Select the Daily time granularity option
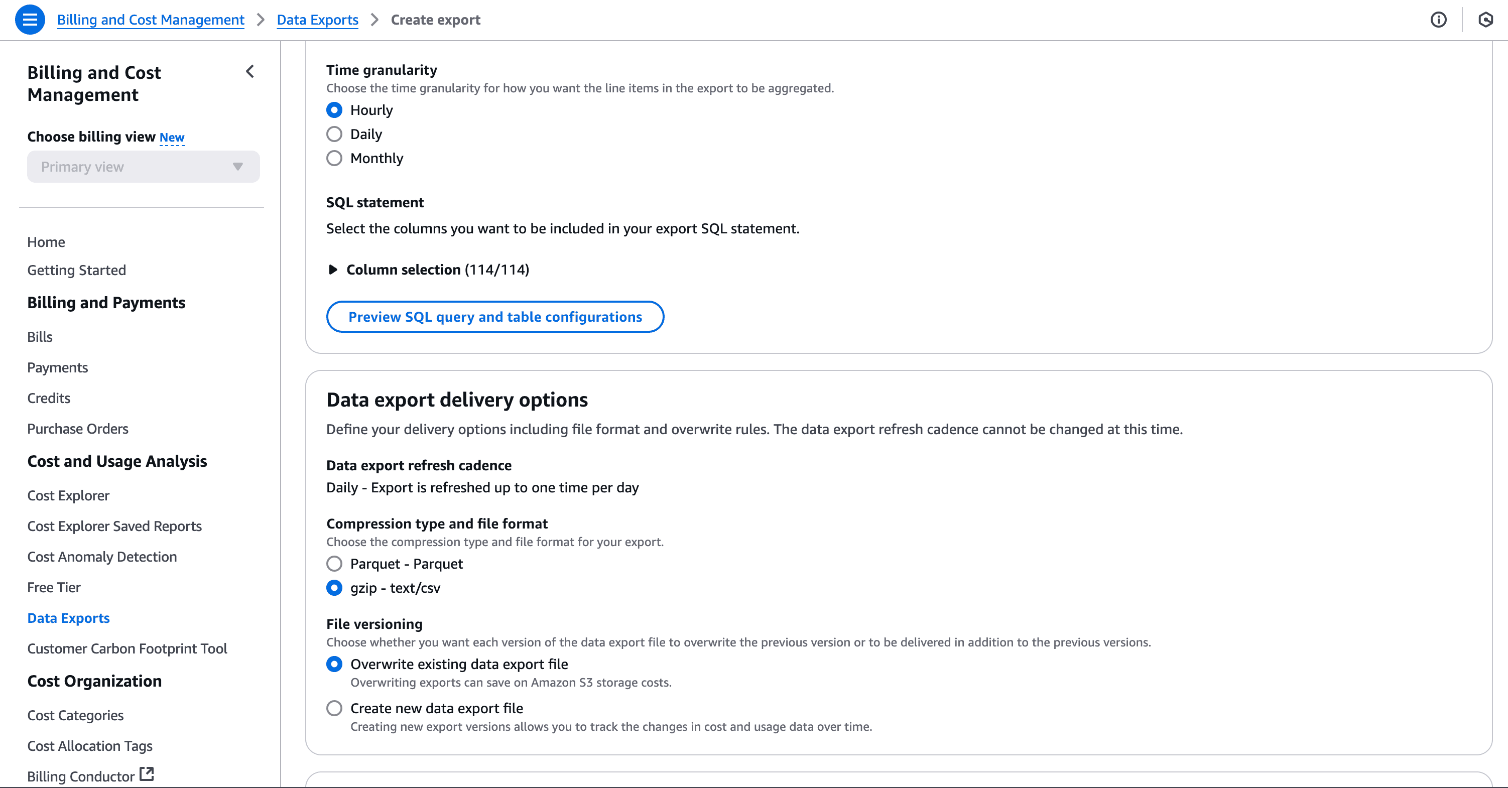The image size is (1508, 788). [x=334, y=134]
